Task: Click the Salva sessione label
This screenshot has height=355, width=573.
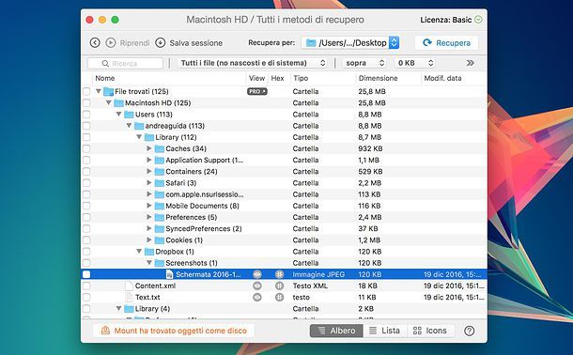Action: click(196, 43)
